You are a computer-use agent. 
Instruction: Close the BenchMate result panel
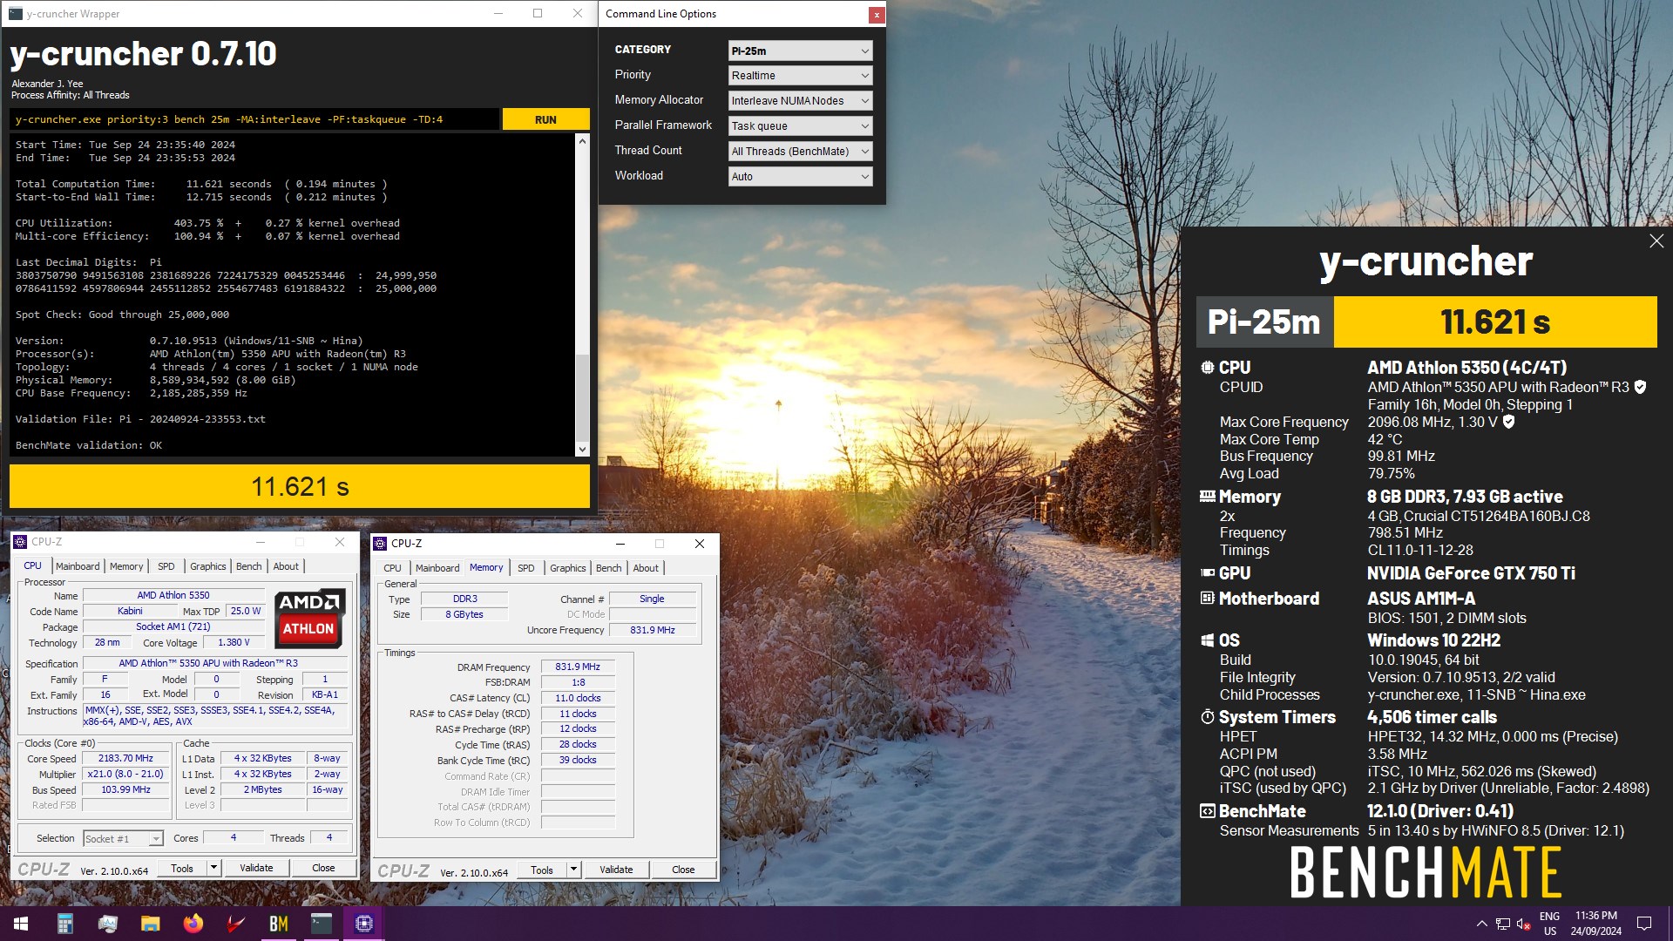pyautogui.click(x=1656, y=241)
